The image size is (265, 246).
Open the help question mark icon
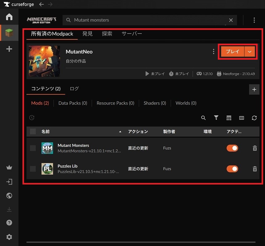click(9, 223)
